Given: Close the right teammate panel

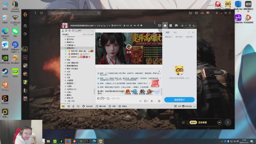Looking at the screenshot, I should (193, 33).
